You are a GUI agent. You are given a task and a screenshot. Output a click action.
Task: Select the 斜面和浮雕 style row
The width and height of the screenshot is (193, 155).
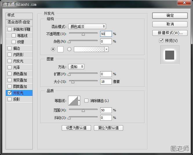tap(19, 29)
